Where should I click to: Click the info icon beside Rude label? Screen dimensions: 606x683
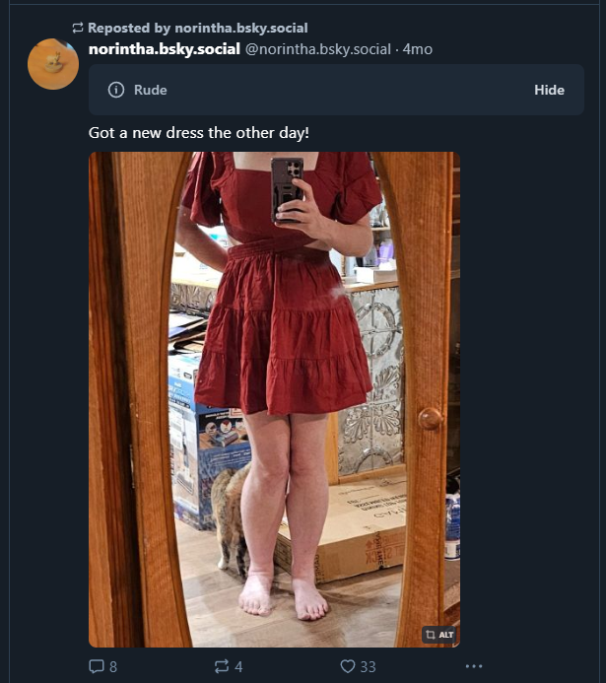116,90
